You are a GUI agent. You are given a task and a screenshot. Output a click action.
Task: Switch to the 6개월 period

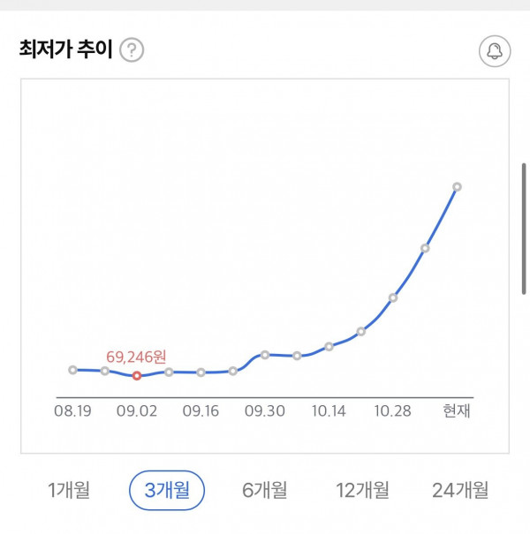pyautogui.click(x=265, y=490)
